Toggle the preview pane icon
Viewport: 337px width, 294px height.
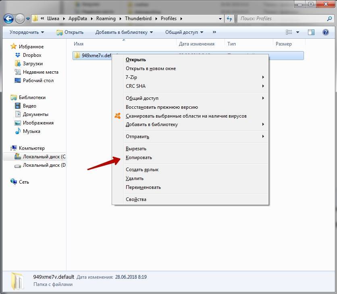(311, 32)
